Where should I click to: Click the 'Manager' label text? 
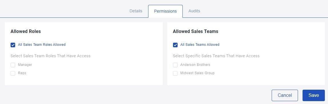[x=25, y=65]
